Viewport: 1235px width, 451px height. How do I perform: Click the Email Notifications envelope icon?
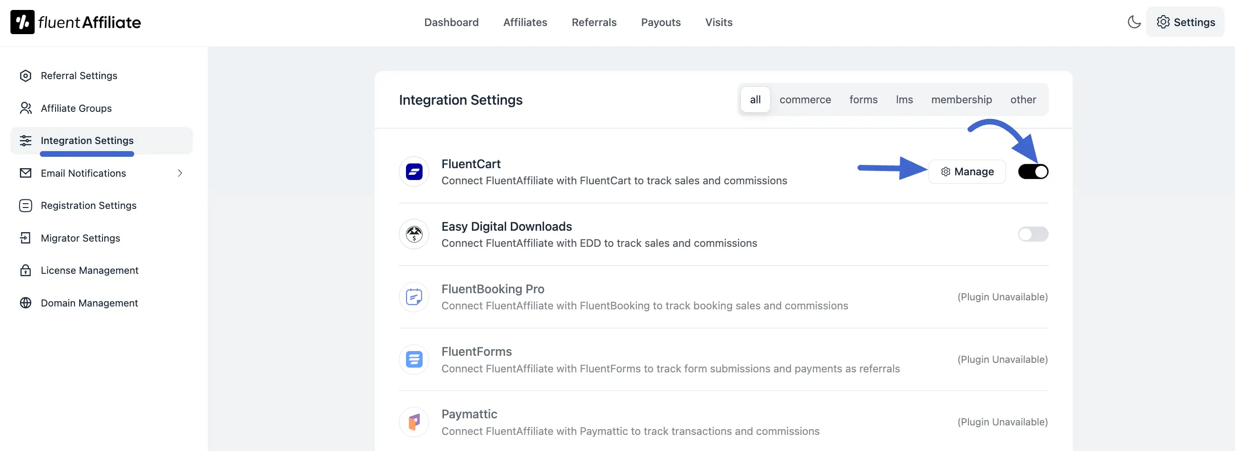tap(26, 173)
